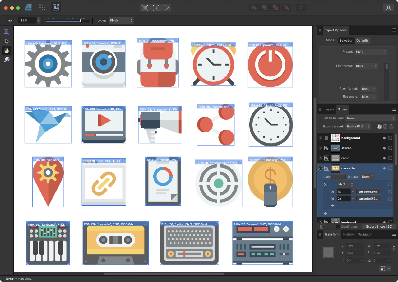Select the radio slice thumbnail in list
Image resolution: width=398 pixels, height=282 pixels.
pyautogui.click(x=336, y=158)
